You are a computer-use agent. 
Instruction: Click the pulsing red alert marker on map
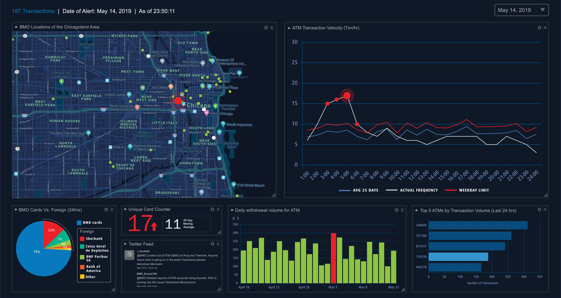click(x=178, y=101)
